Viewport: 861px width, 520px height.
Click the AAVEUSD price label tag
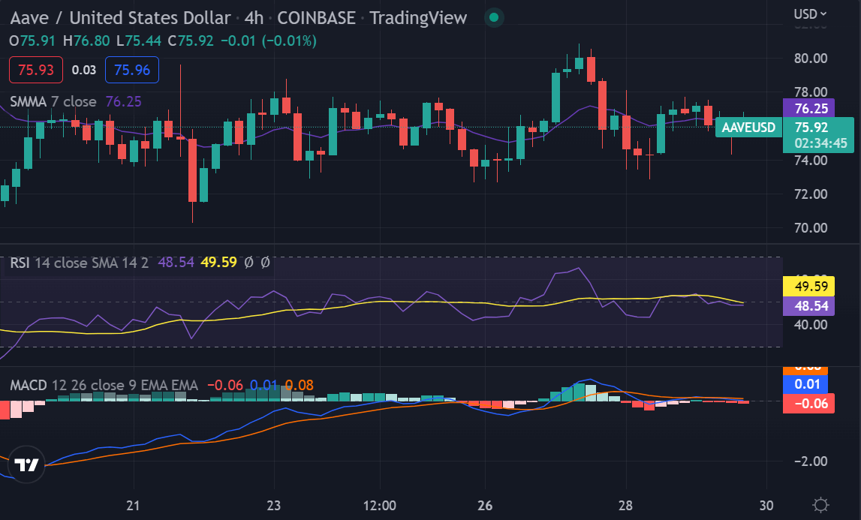(748, 128)
